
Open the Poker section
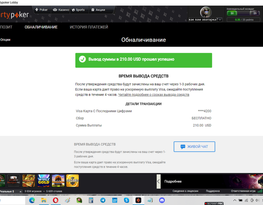pos(41,10)
